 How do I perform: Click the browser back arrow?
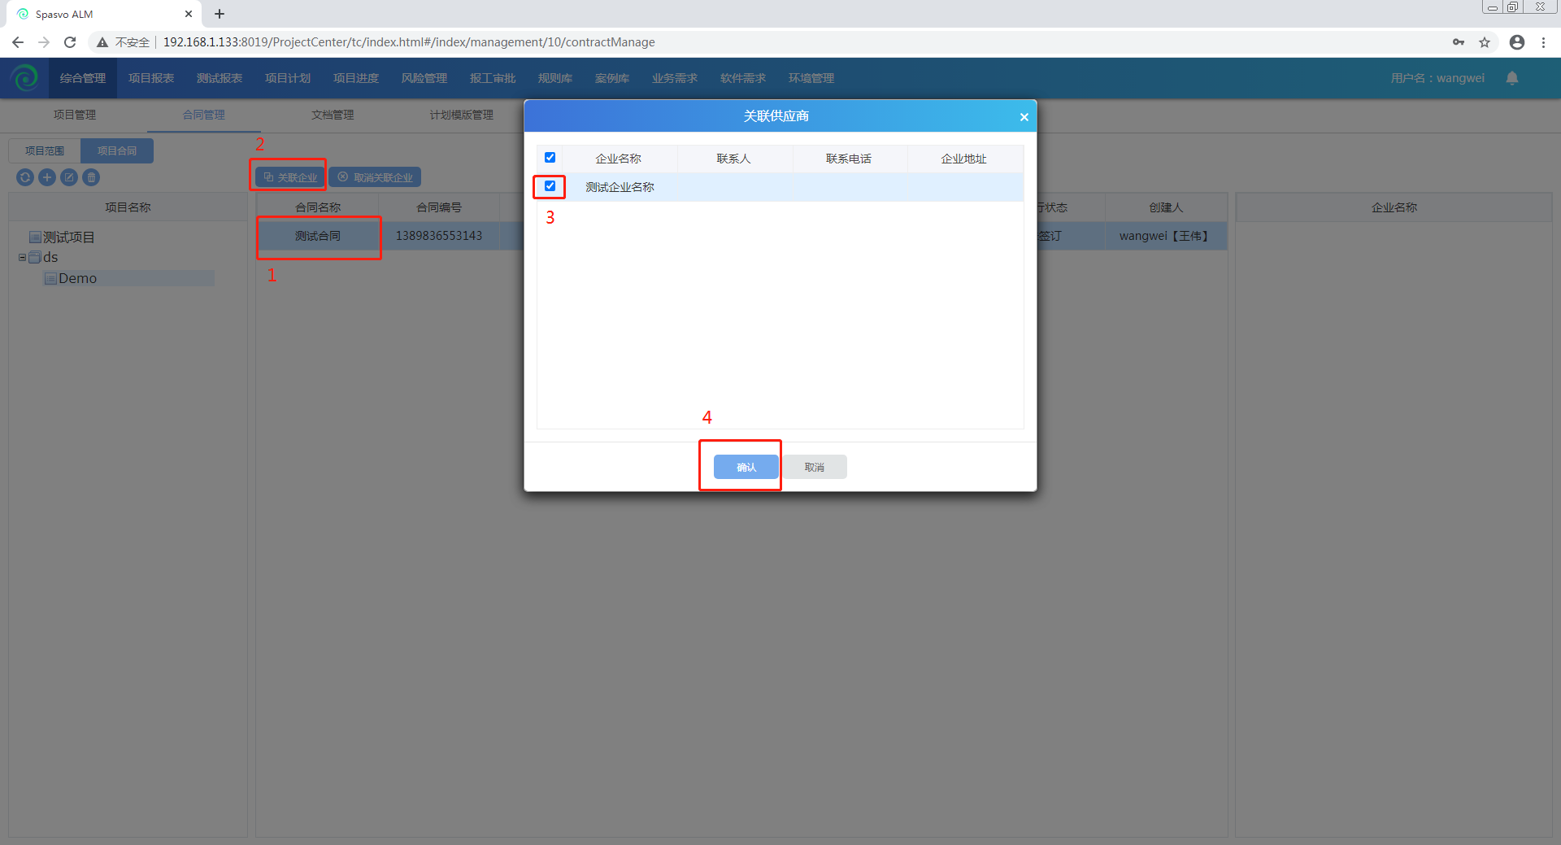click(x=18, y=42)
